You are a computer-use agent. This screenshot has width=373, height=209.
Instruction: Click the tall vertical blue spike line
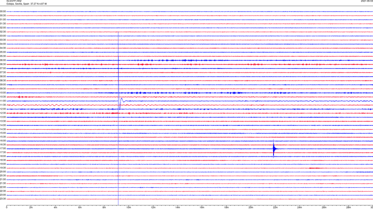click(x=118, y=118)
